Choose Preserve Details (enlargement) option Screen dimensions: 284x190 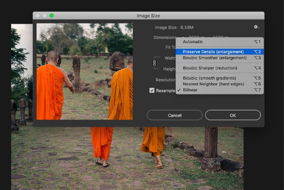[213, 52]
